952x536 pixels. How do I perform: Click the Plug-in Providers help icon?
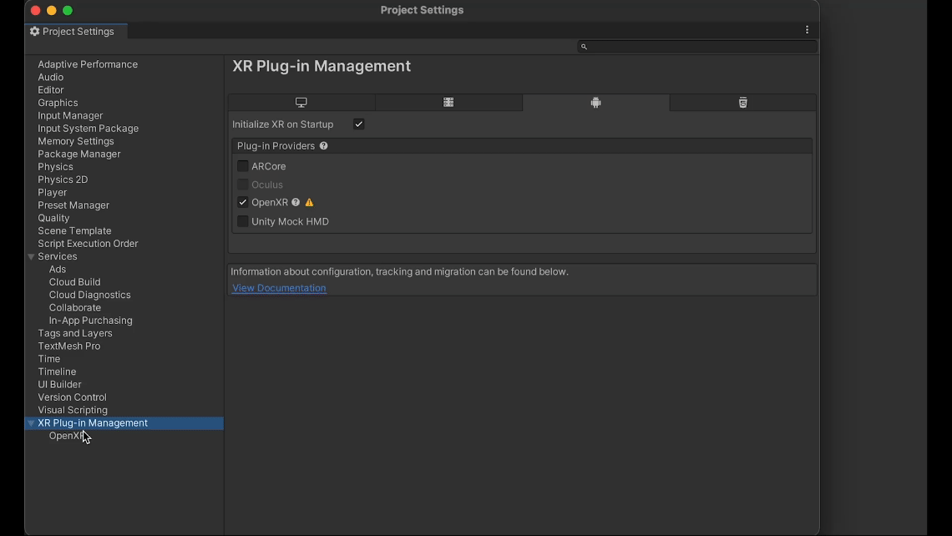324,145
